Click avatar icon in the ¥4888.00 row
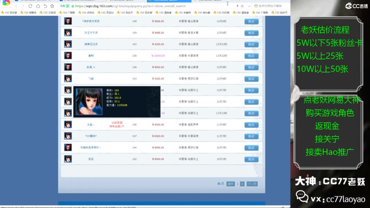Screen dimensions: 370x208 point(68,33)
